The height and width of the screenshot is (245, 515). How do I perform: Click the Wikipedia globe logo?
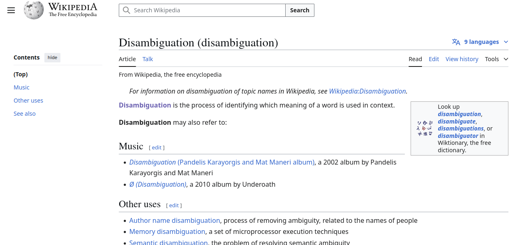(x=34, y=10)
